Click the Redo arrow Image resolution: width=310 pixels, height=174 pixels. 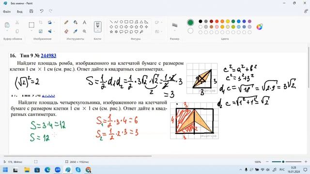pyautogui.click(x=50, y=11)
